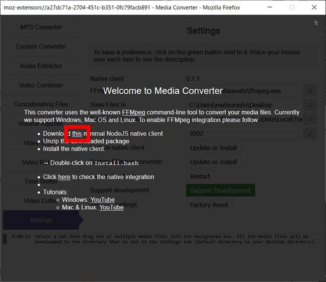Open the Mac & Linux YouTube tutorial link
Viewport: 326px width, 282px height.
point(111,207)
